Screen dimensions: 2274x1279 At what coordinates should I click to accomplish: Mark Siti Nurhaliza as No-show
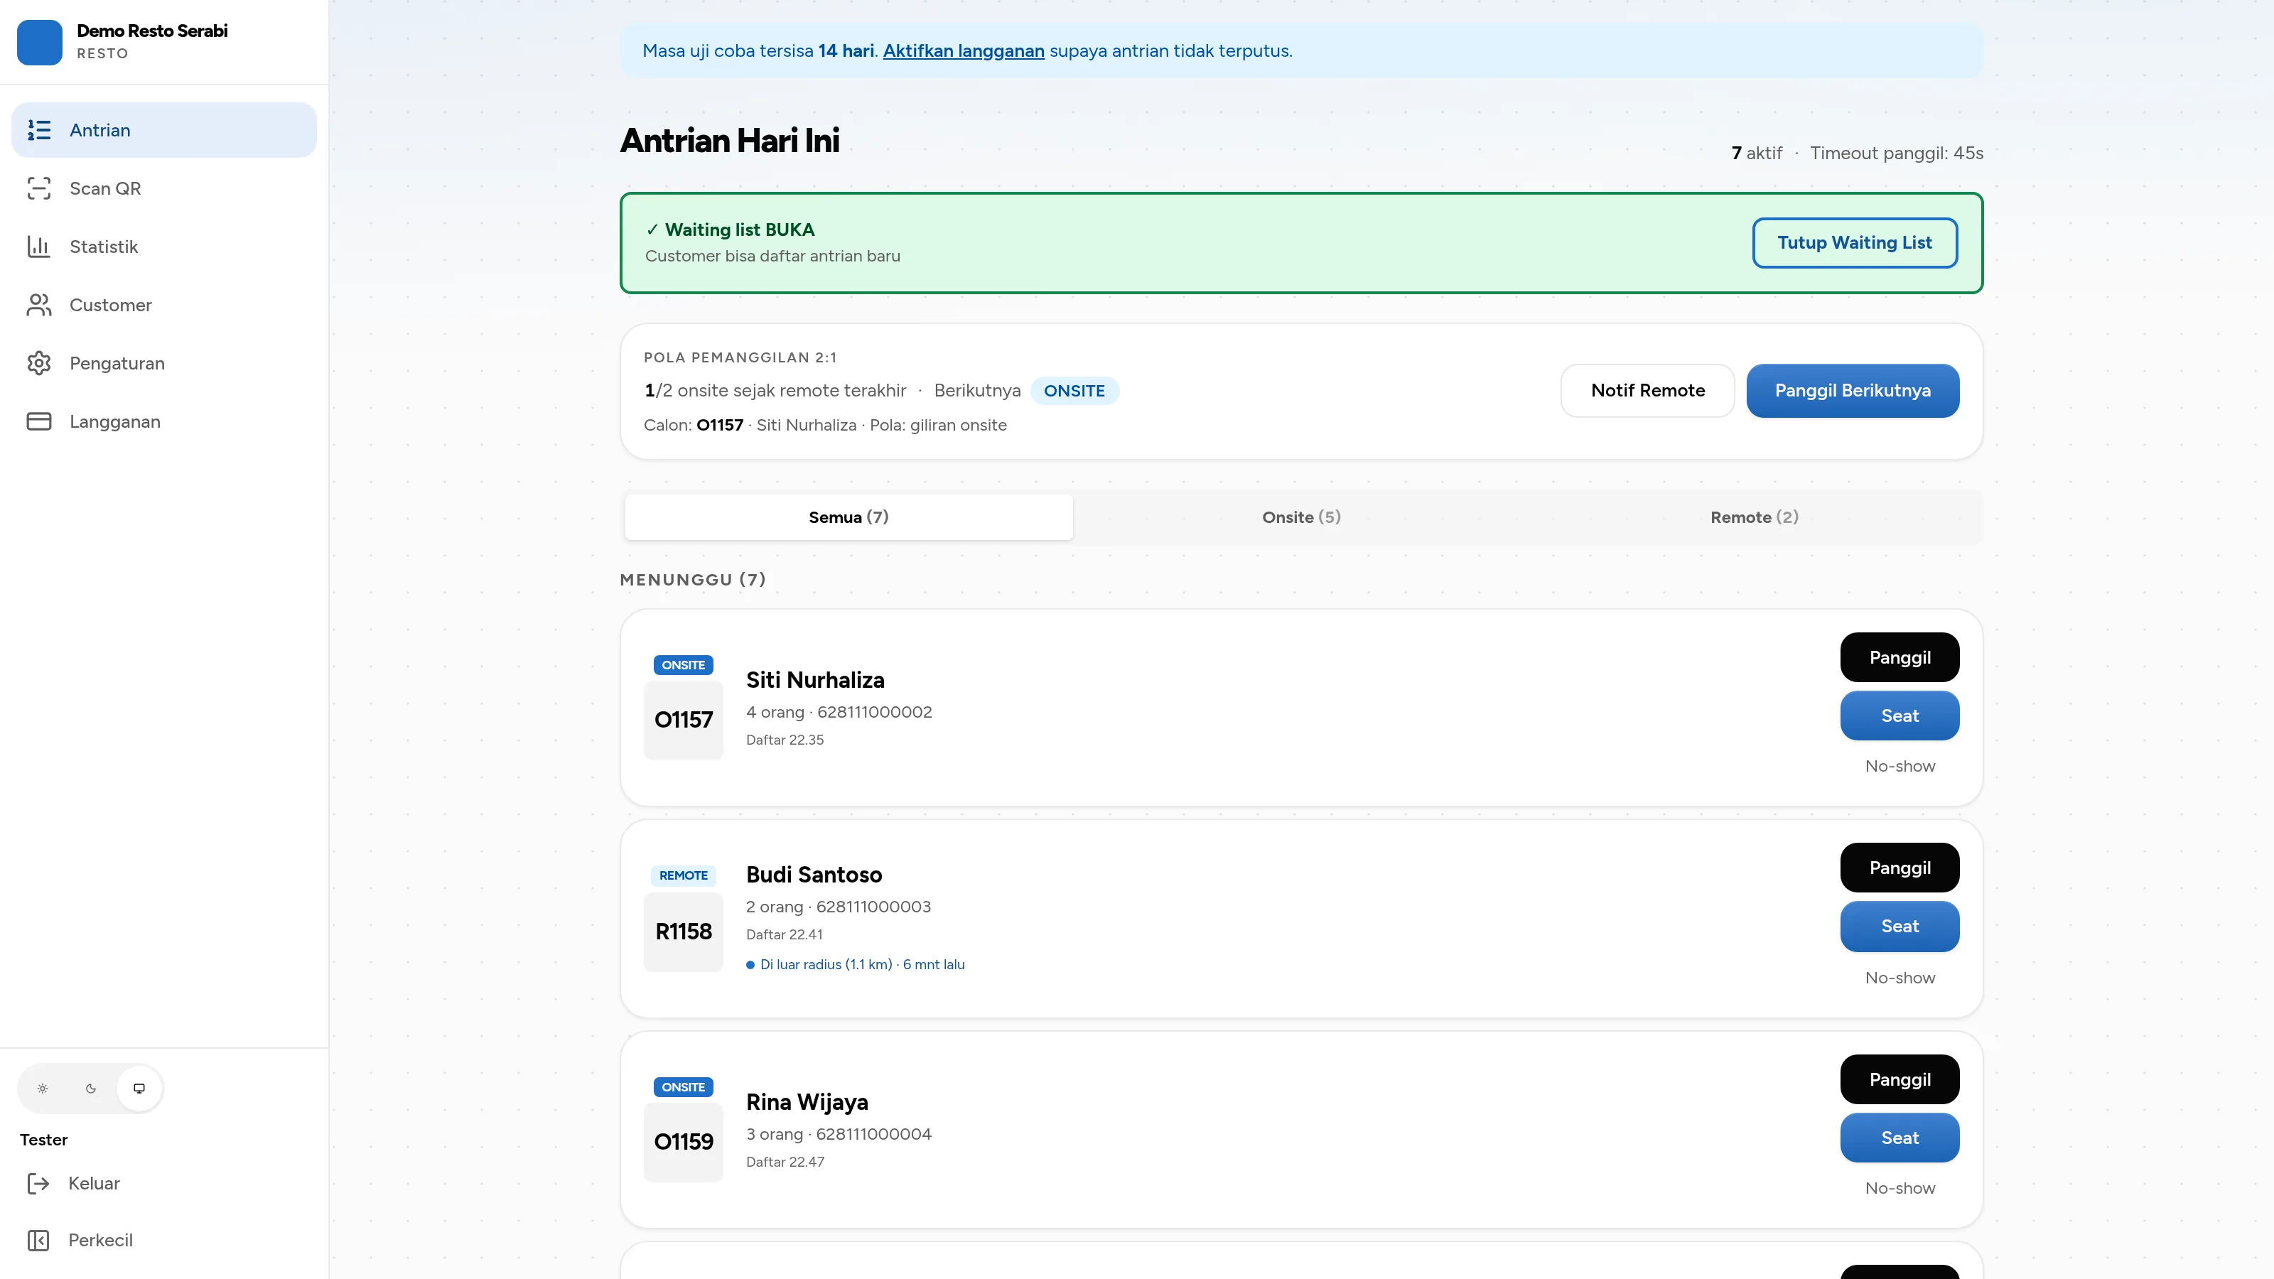pyautogui.click(x=1900, y=766)
